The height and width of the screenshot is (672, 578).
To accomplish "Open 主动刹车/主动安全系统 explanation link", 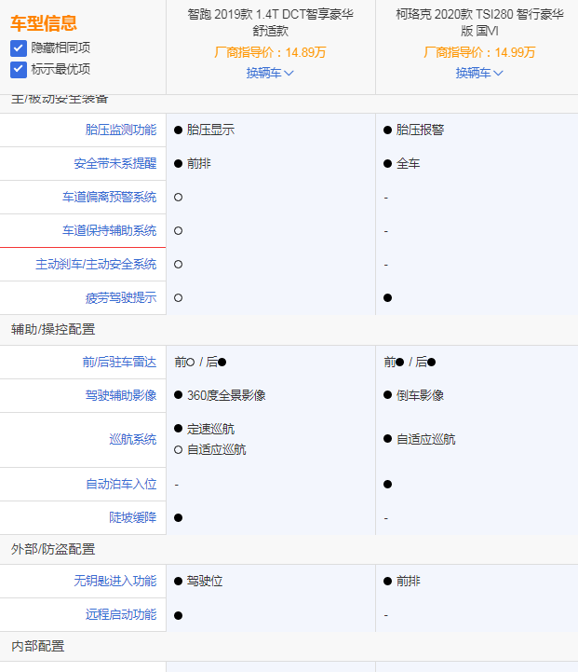I will (96, 264).
